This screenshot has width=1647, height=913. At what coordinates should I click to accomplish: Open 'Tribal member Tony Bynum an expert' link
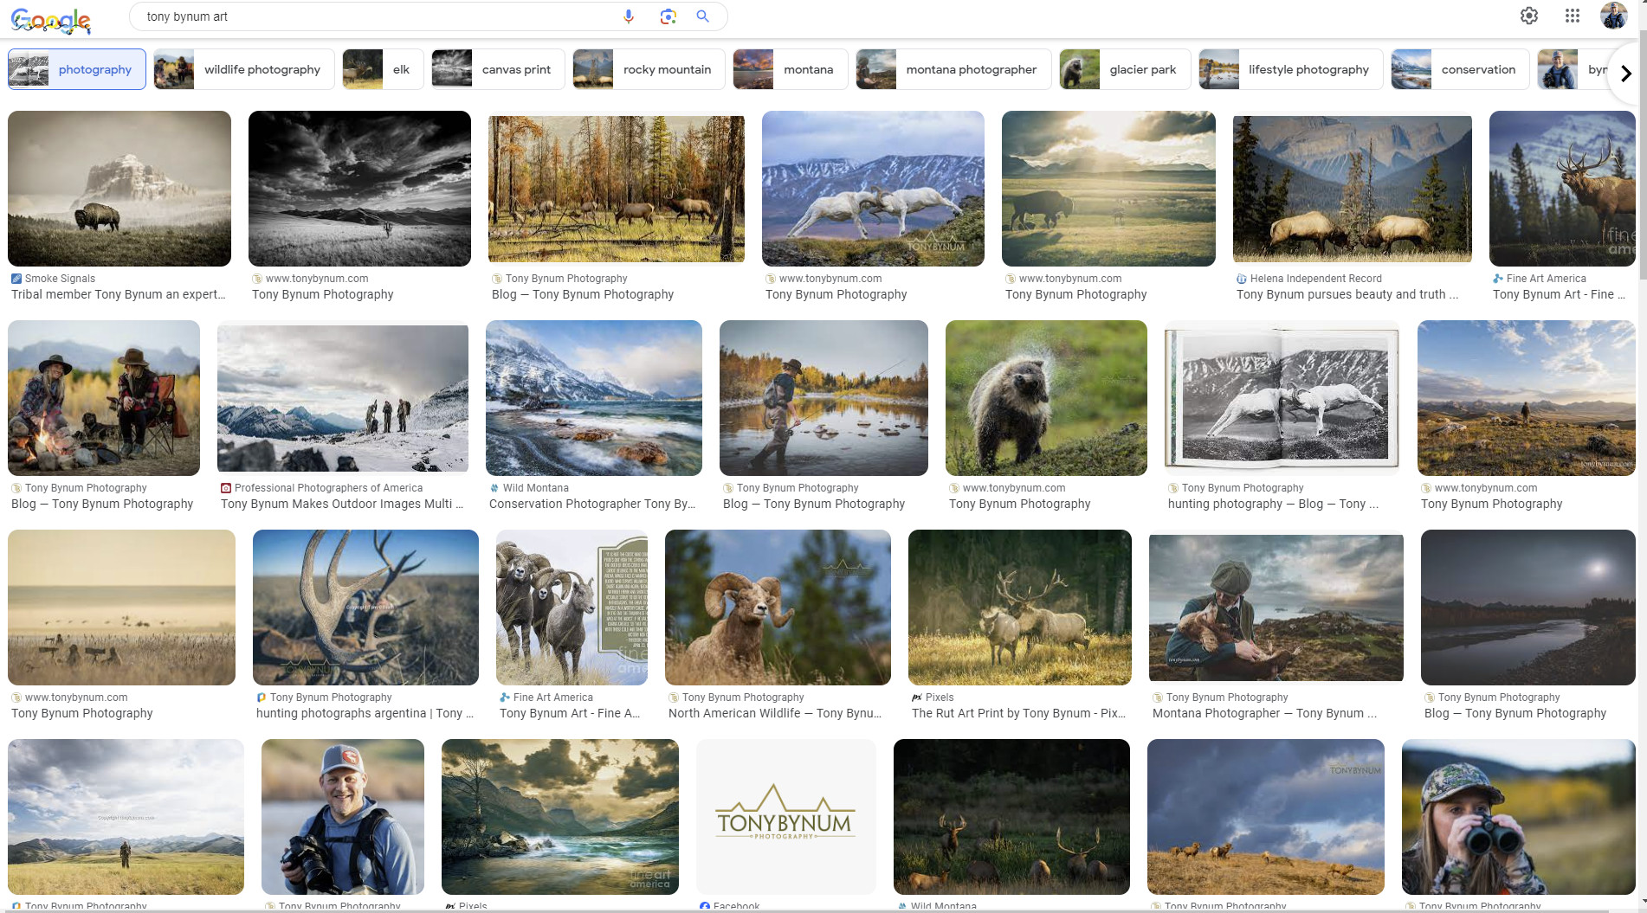pos(118,294)
